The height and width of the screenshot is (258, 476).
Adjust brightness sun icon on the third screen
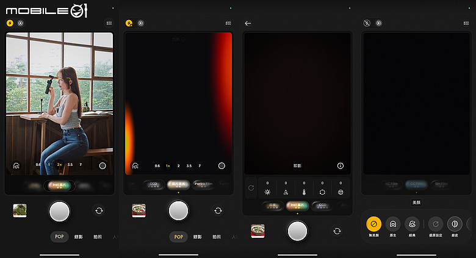pos(267,192)
